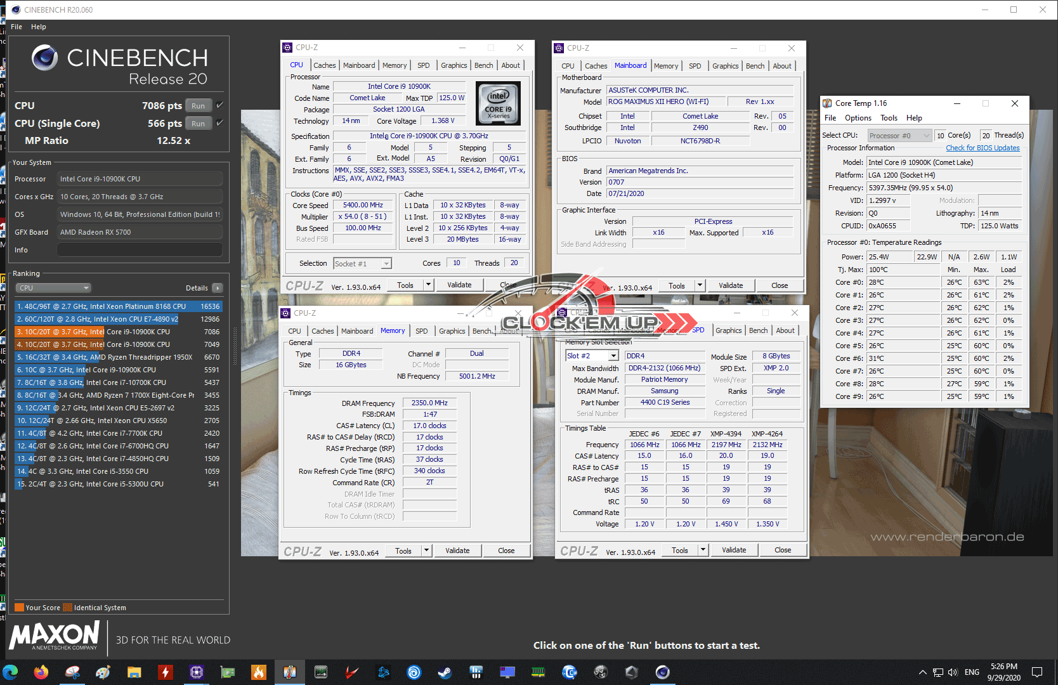The image size is (1058, 685).
Task: Open the Options menu in Core Temp
Action: coord(858,118)
